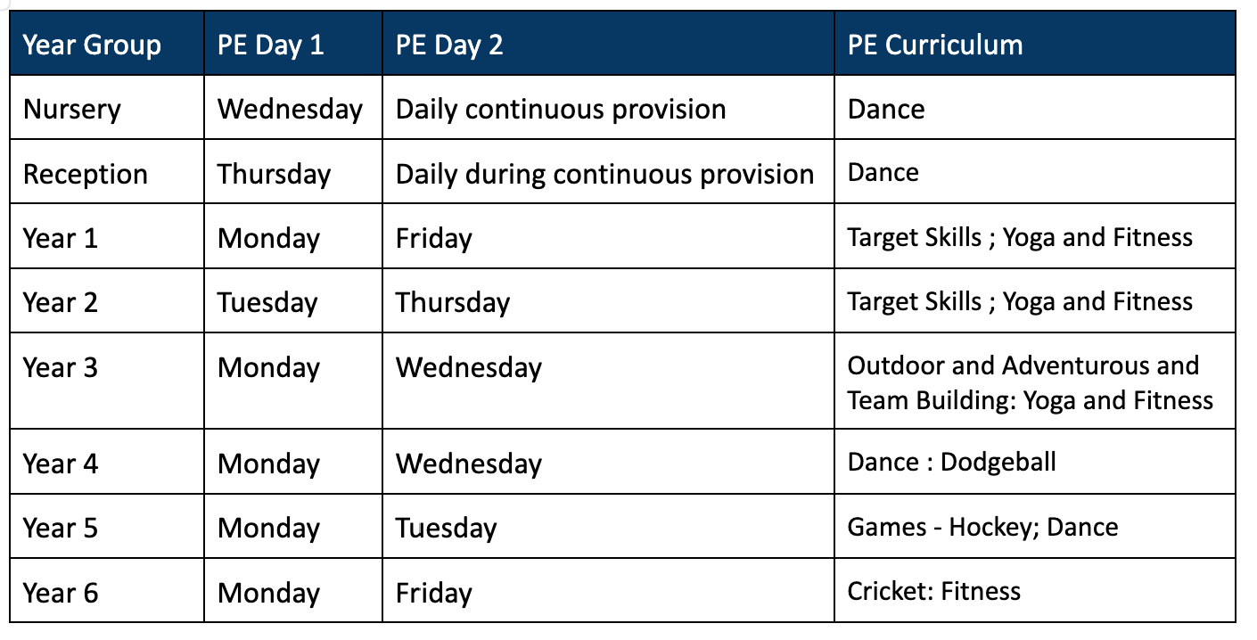
Task: Click the Nursery row label
Action: click(72, 110)
